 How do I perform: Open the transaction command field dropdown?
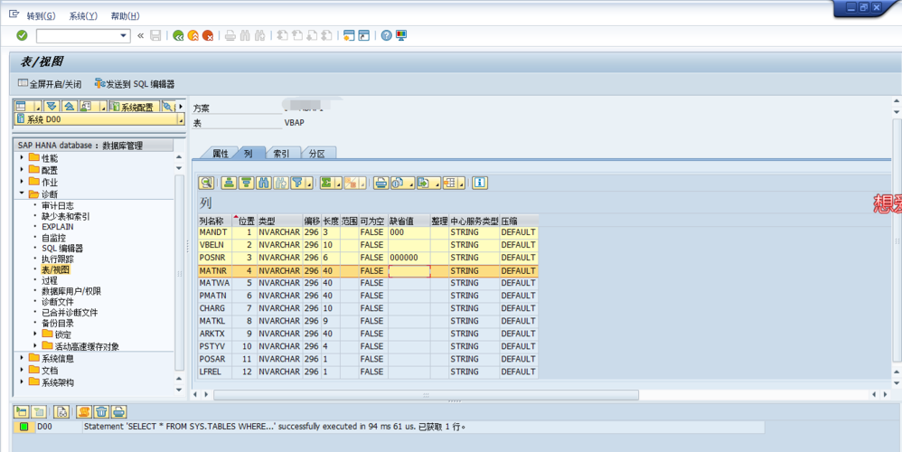(x=123, y=35)
